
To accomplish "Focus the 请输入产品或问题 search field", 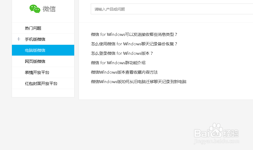I will 172,9.
